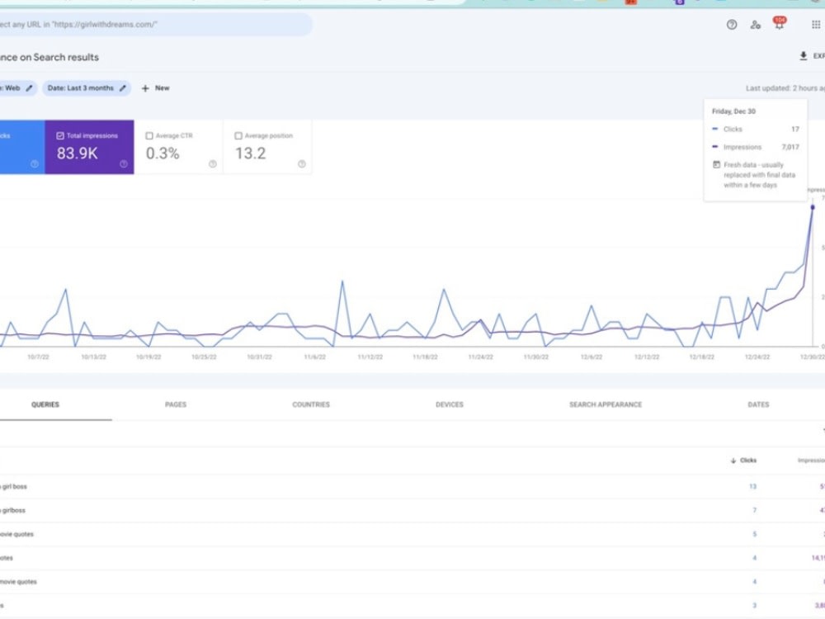Open the Web search type filter chip

(17, 88)
